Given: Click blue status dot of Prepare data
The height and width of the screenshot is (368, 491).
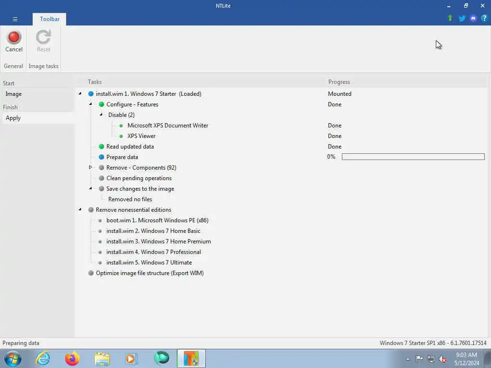Looking at the screenshot, I should (102, 157).
